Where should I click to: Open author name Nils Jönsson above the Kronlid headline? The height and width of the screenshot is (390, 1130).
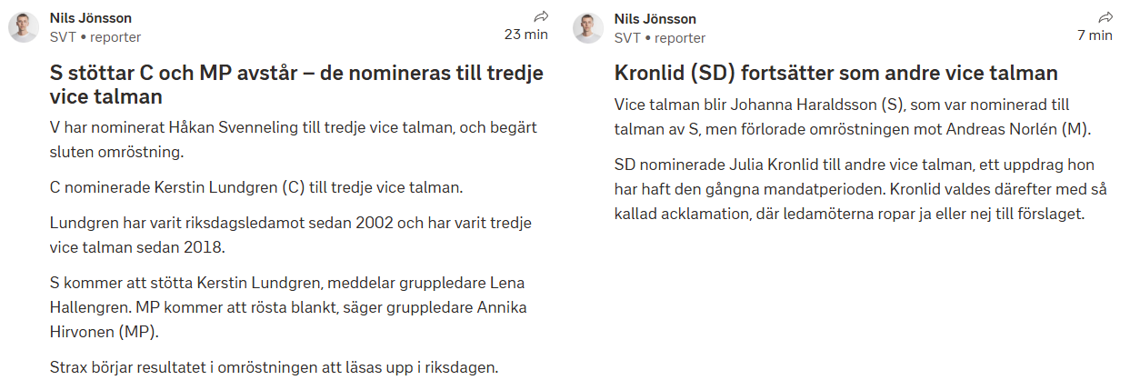(x=655, y=18)
